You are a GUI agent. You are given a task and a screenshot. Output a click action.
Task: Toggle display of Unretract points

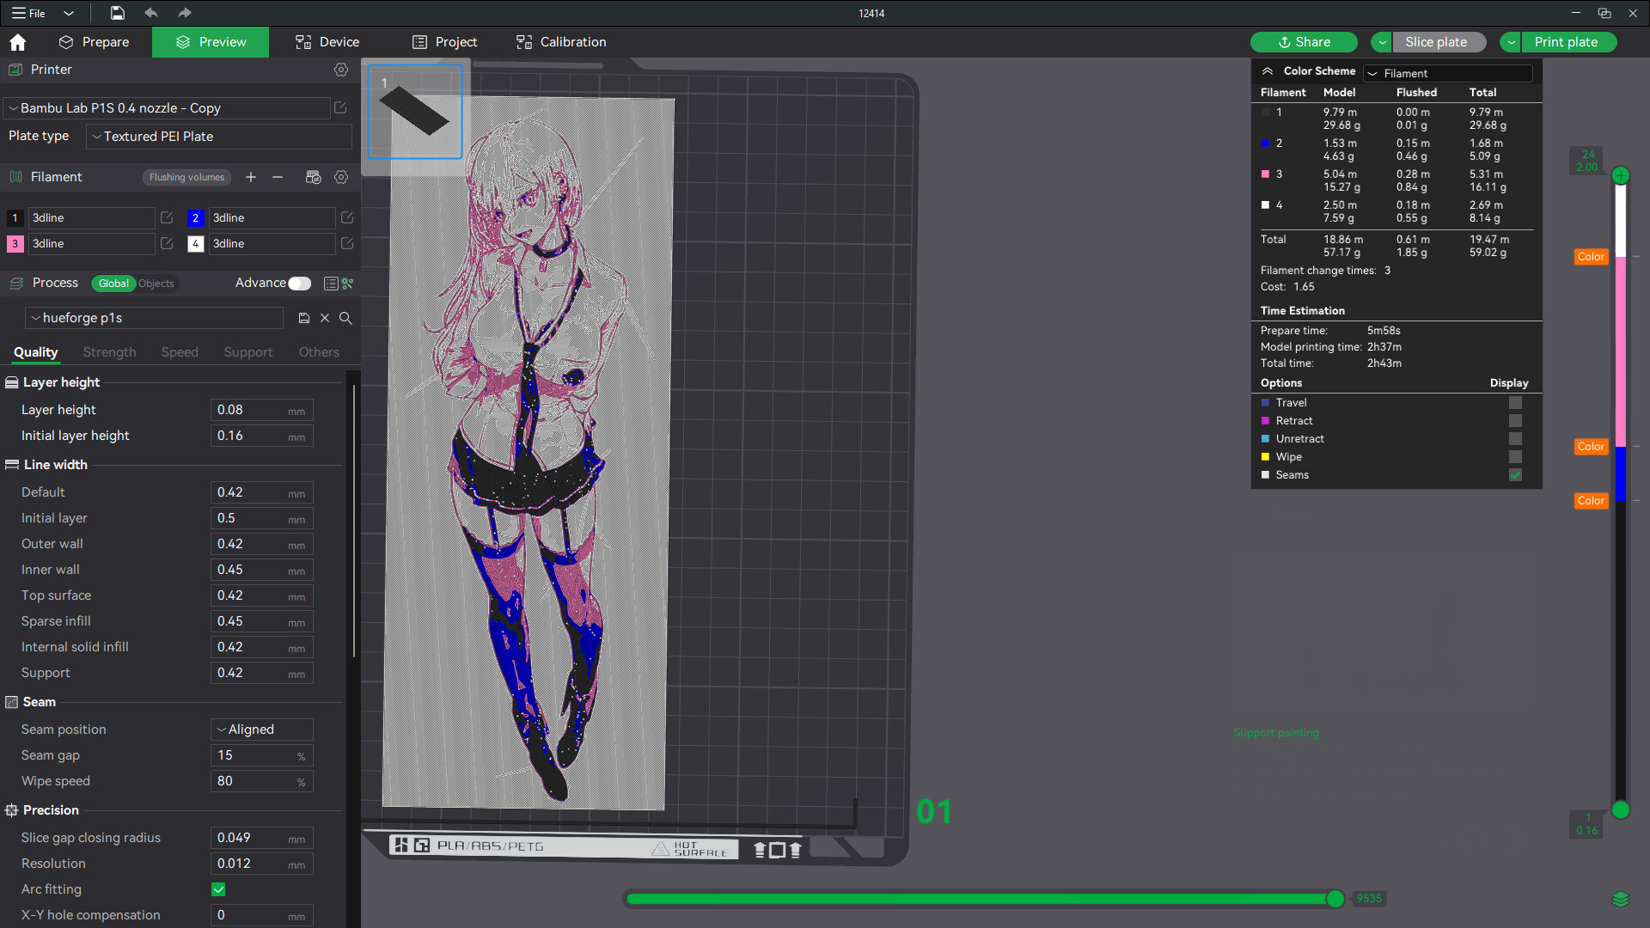(1515, 439)
